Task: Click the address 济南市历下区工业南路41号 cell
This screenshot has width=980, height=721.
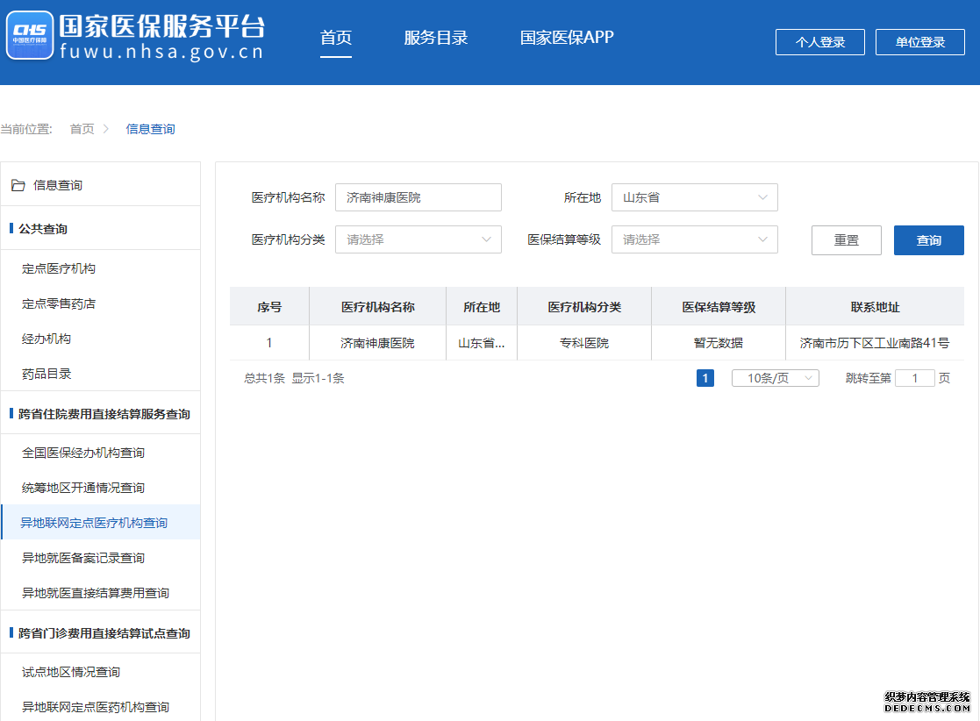Action: (875, 343)
